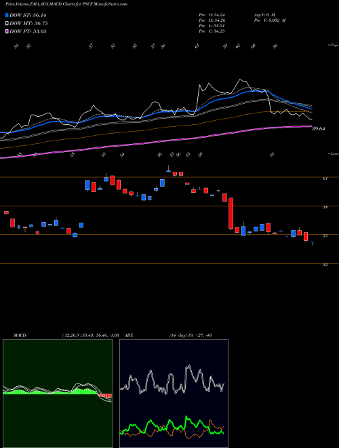
Task: Select the Pre V: 0.002 M value
Action: pos(270,20)
